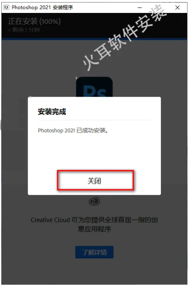190x286 pixels.
Task: Click the Adobe icon in the title bar
Action: pos(6,8)
